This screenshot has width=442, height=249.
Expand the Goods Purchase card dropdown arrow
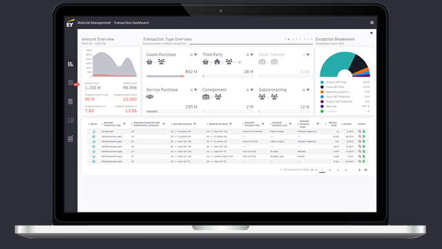[x=195, y=55]
